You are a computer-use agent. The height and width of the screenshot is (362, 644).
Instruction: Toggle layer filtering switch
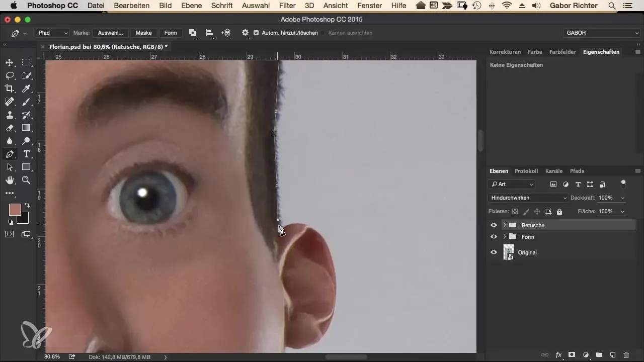[x=623, y=184]
